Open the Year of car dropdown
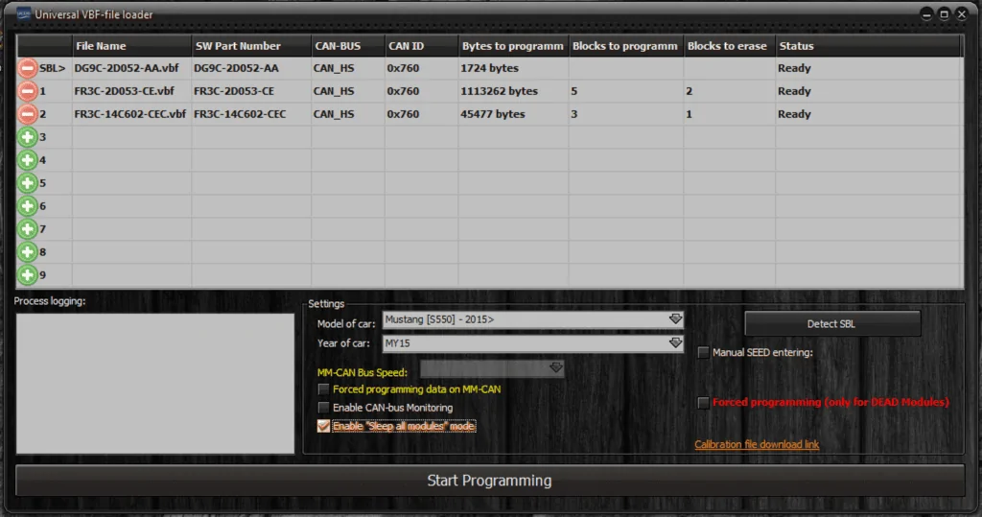 [x=533, y=343]
